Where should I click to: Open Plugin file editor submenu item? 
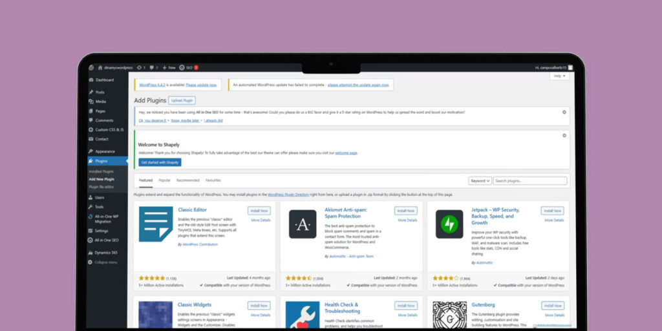[101, 187]
